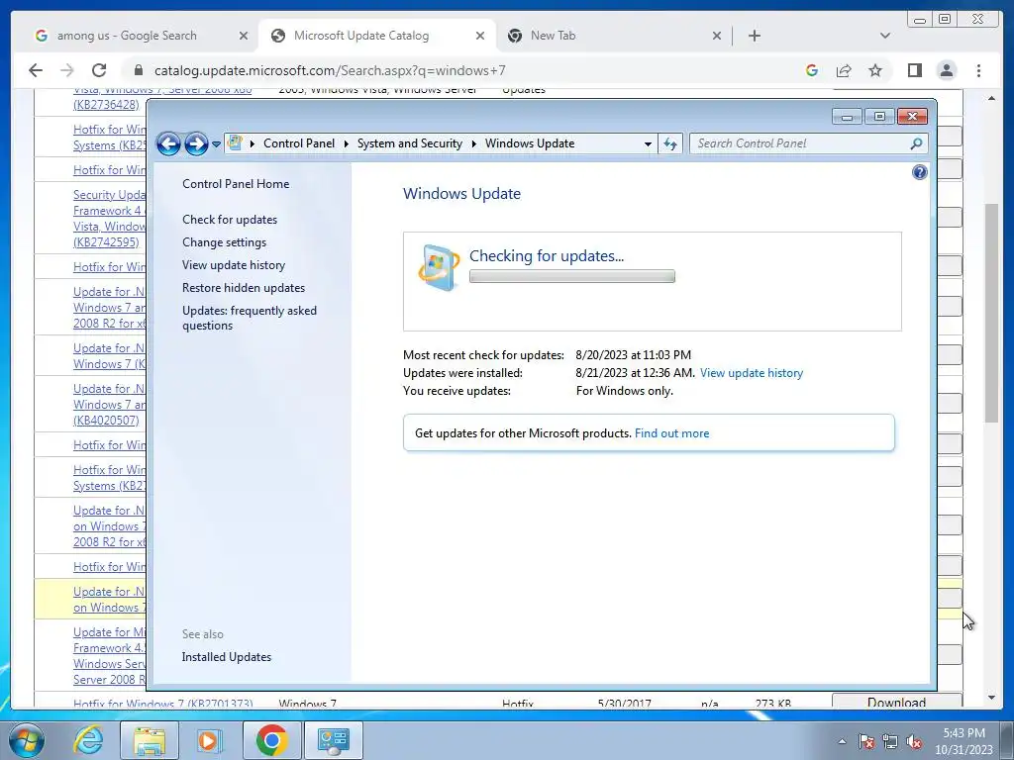Open address bar history dropdown in Control Panel
1014x760 pixels.
[x=648, y=144]
